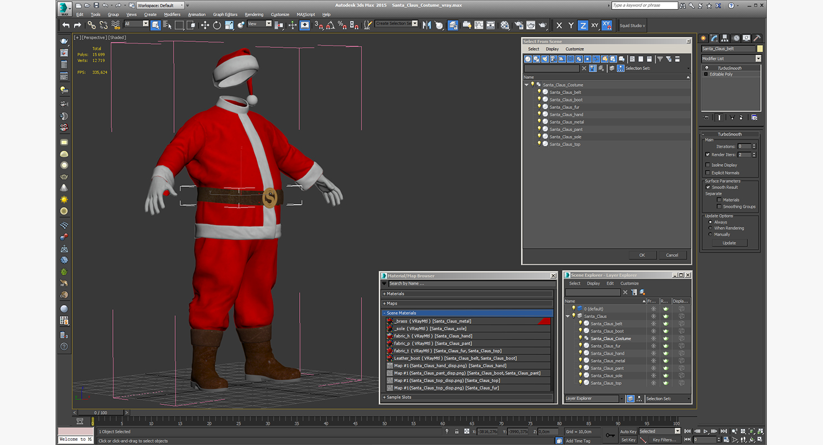Enable Separate by Smoothing Groups checkbox
Screen dimensions: 823x445
[719, 206]
